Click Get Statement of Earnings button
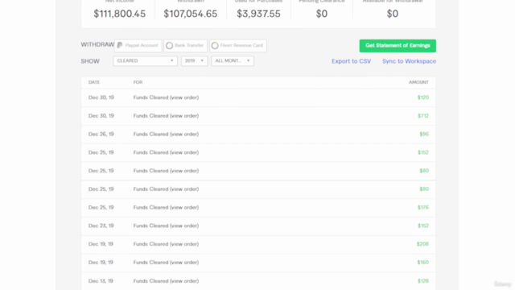This screenshot has width=515, height=290. [398, 46]
